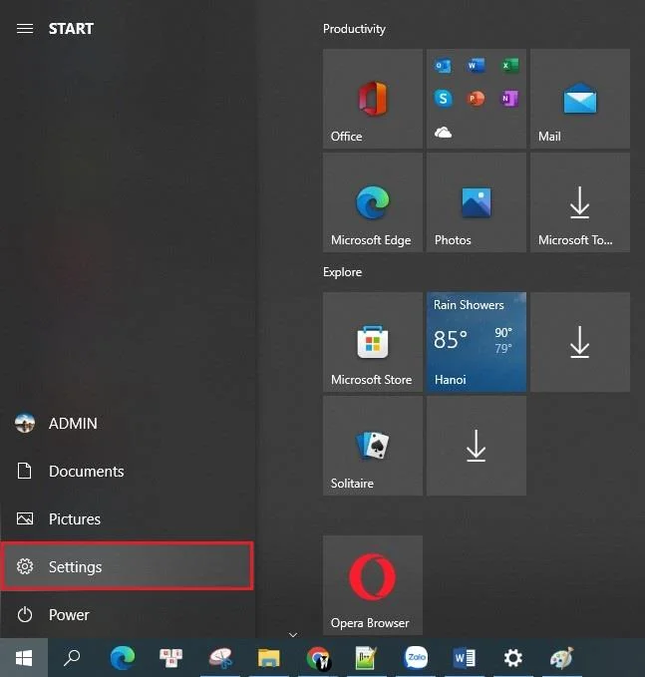
Task: Click the Microsoft To... download tile
Action: [580, 202]
